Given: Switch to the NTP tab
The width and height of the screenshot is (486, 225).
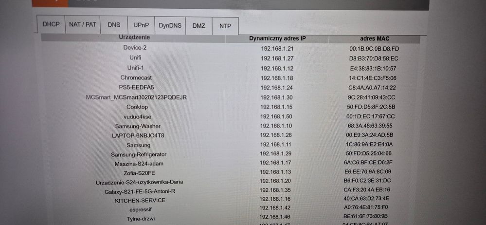Looking at the screenshot, I should [x=225, y=26].
